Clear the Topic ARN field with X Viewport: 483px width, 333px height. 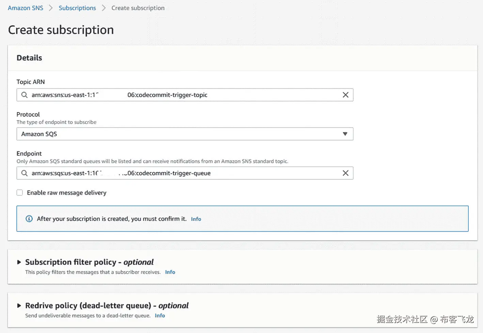click(x=345, y=95)
